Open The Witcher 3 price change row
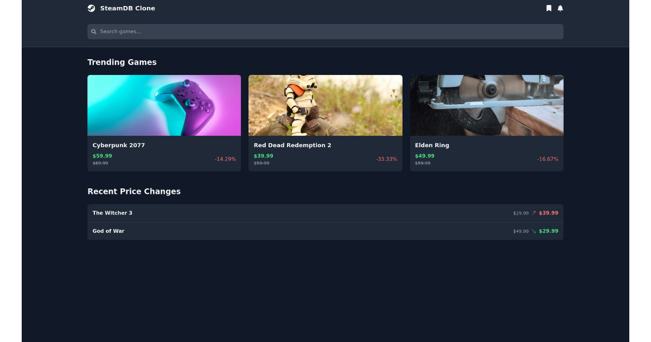The height and width of the screenshot is (342, 651). (x=325, y=213)
